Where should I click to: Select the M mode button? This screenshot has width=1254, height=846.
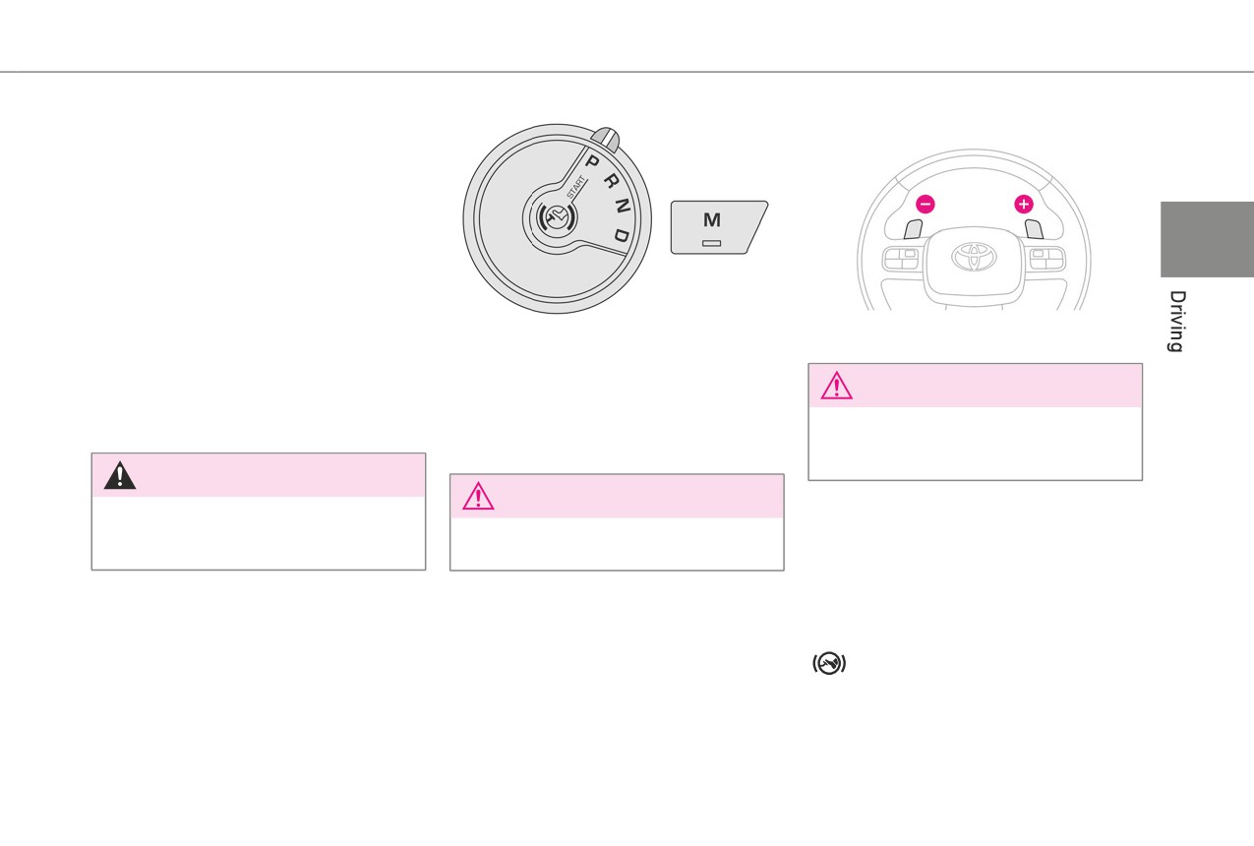719,227
